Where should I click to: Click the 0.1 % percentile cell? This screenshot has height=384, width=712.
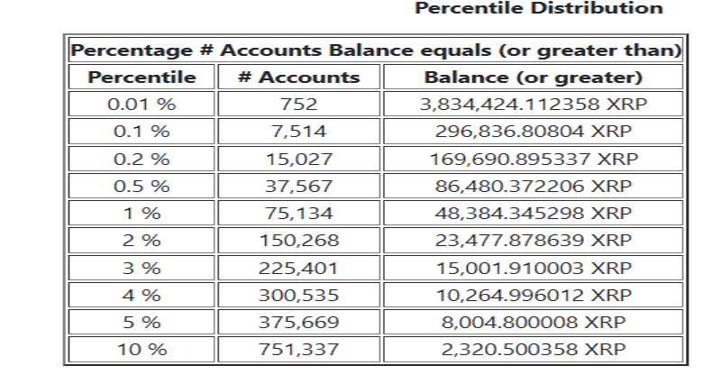(x=141, y=132)
